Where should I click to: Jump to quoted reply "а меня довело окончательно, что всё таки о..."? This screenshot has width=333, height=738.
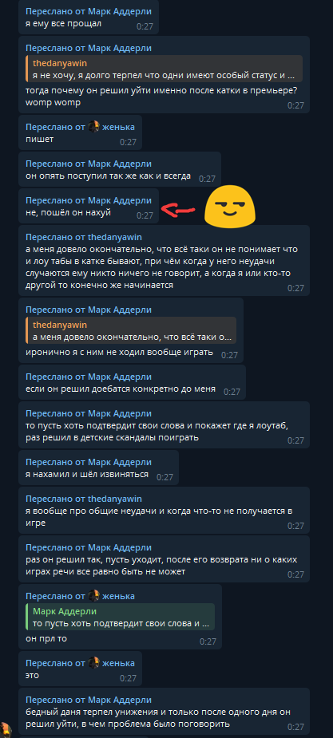[131, 330]
